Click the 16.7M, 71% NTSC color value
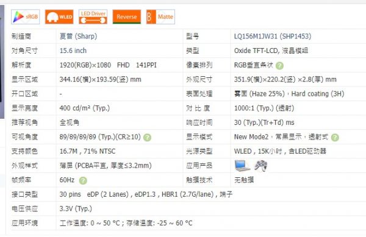This screenshot has height=237, width=366. [87, 151]
